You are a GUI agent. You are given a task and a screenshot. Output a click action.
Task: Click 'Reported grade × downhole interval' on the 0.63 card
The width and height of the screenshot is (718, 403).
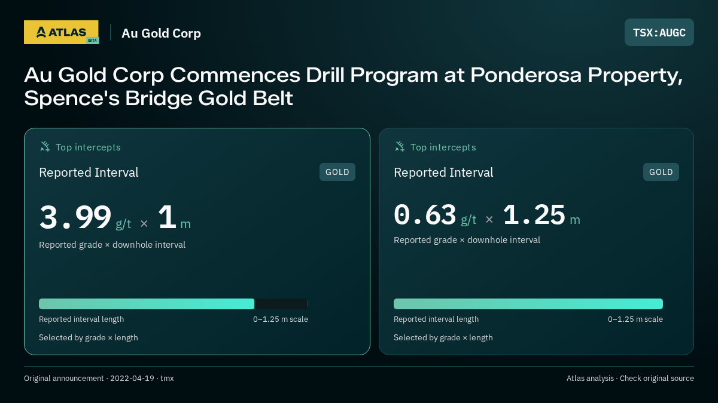coord(467,240)
